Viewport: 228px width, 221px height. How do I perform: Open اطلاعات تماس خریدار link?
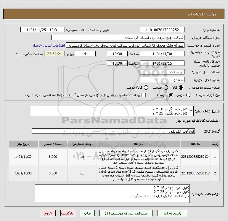(x=49, y=45)
